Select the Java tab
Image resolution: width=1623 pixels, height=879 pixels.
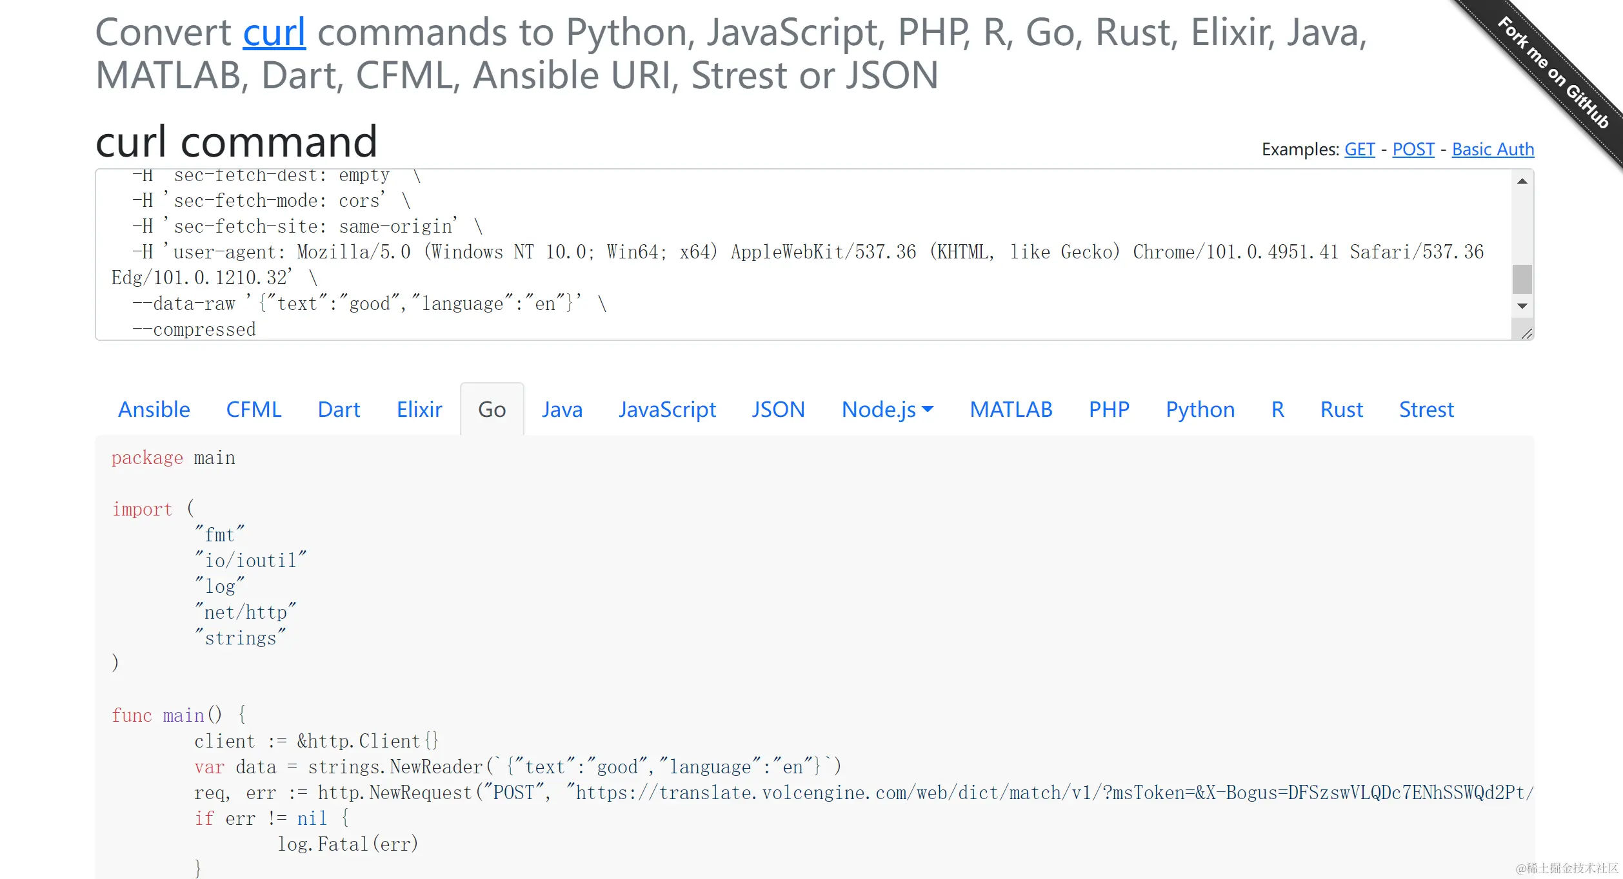pos(562,410)
